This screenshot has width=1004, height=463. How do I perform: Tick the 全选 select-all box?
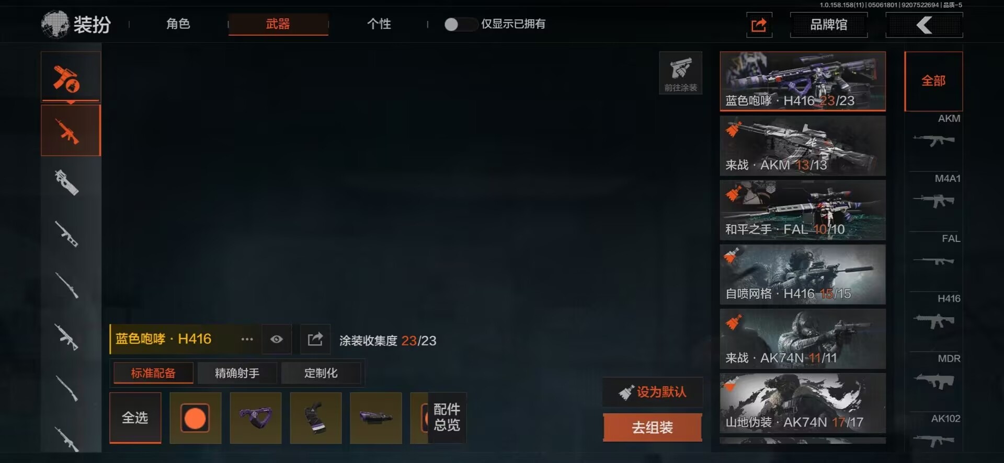[x=135, y=418]
